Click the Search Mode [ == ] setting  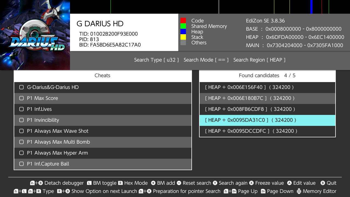206,60
